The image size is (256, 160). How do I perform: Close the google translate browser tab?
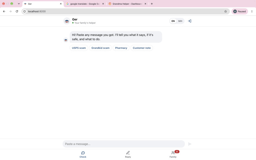point(103,4)
